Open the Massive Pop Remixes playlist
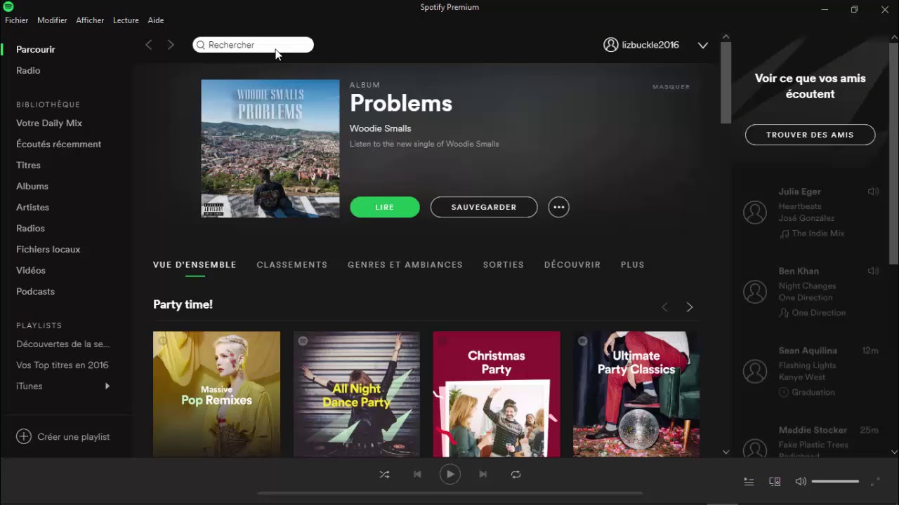 click(x=216, y=394)
